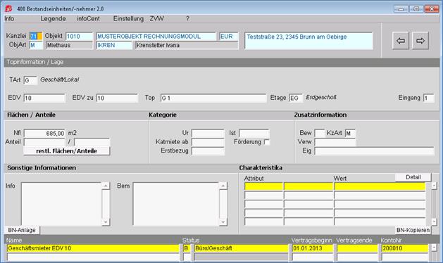Click the Büro/Geschäft status cell
The height and width of the screenshot is (263, 443).
242,248
